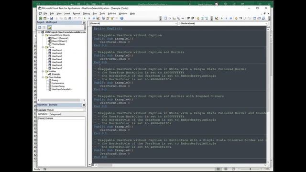This screenshot has width=306, height=172.
Task: Click the Undo arrow in the toolbar
Action: tap(75, 18)
